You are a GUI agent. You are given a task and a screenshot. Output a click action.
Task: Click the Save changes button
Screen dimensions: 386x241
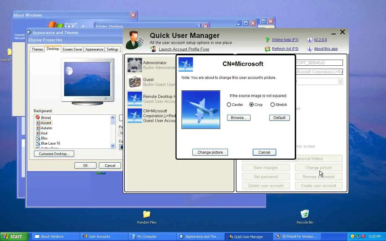(x=266, y=167)
